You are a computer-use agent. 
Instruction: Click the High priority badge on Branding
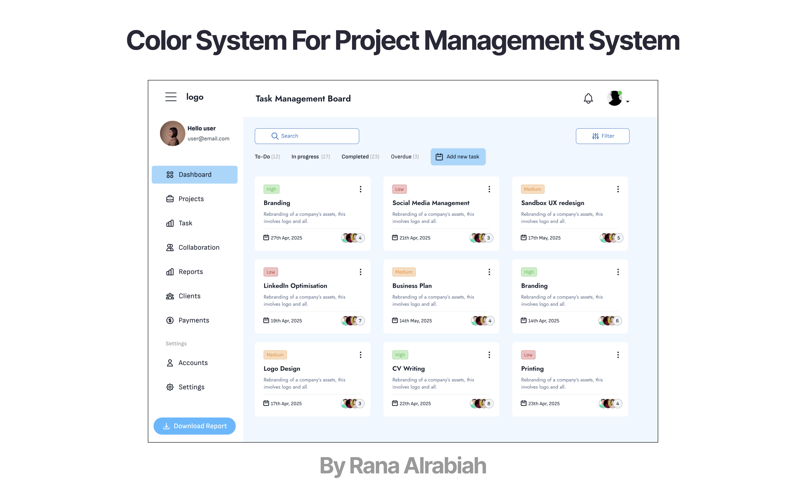[271, 189]
